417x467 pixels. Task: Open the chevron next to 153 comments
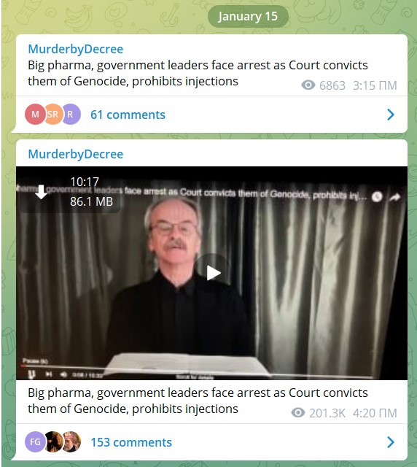pos(391,442)
